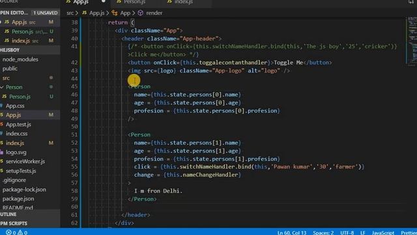Expand the public folder
Screen dimensions: 417x235
coord(10,69)
